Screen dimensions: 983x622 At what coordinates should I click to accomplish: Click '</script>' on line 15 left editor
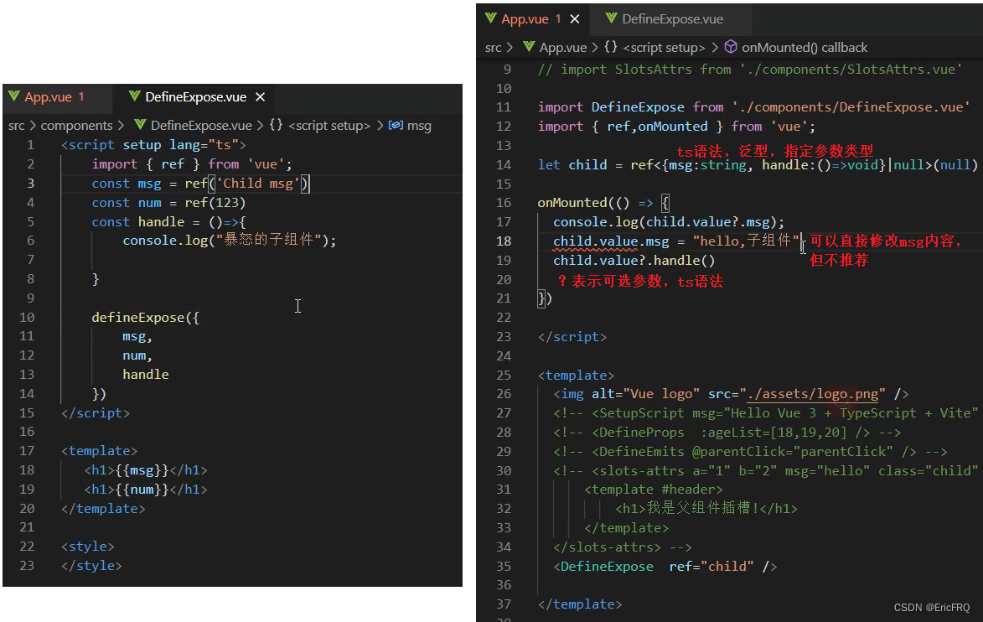[x=96, y=413]
